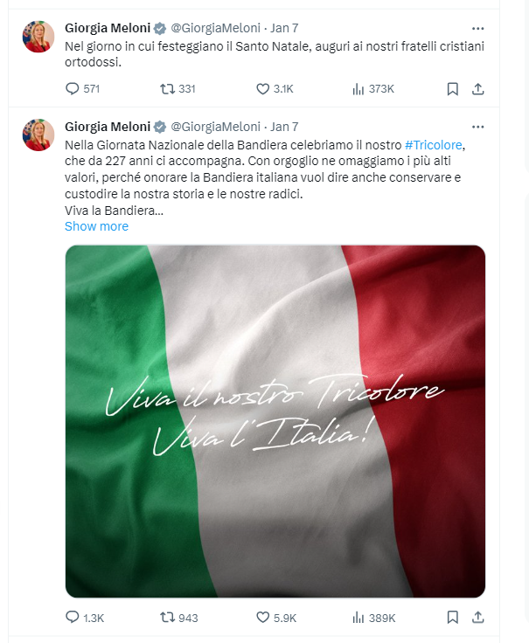This screenshot has width=529, height=643.
Task: Like the Tricolore flag tweet
Action: pos(262,618)
